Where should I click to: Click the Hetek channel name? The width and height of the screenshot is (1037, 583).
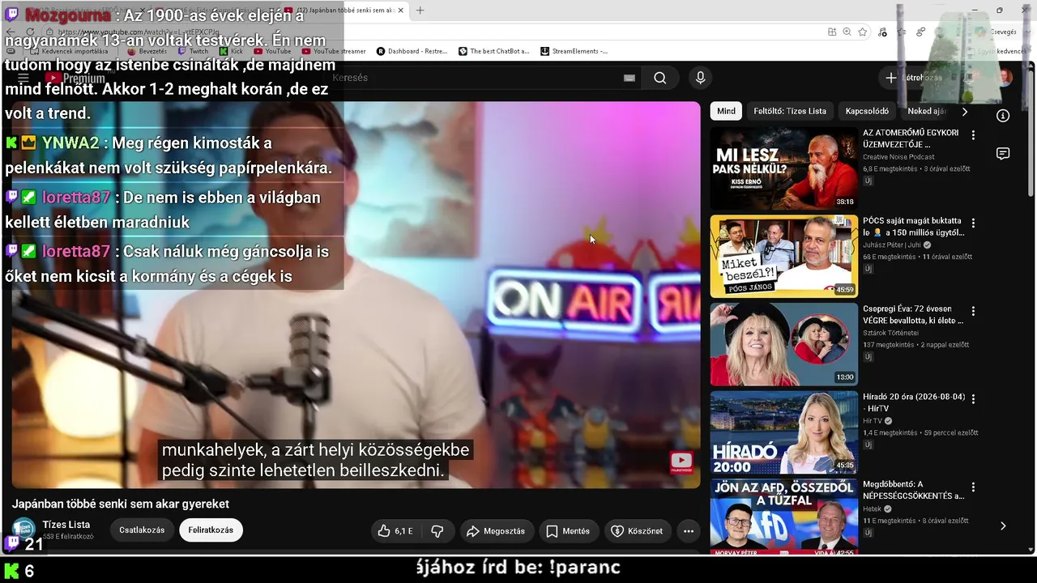point(872,509)
